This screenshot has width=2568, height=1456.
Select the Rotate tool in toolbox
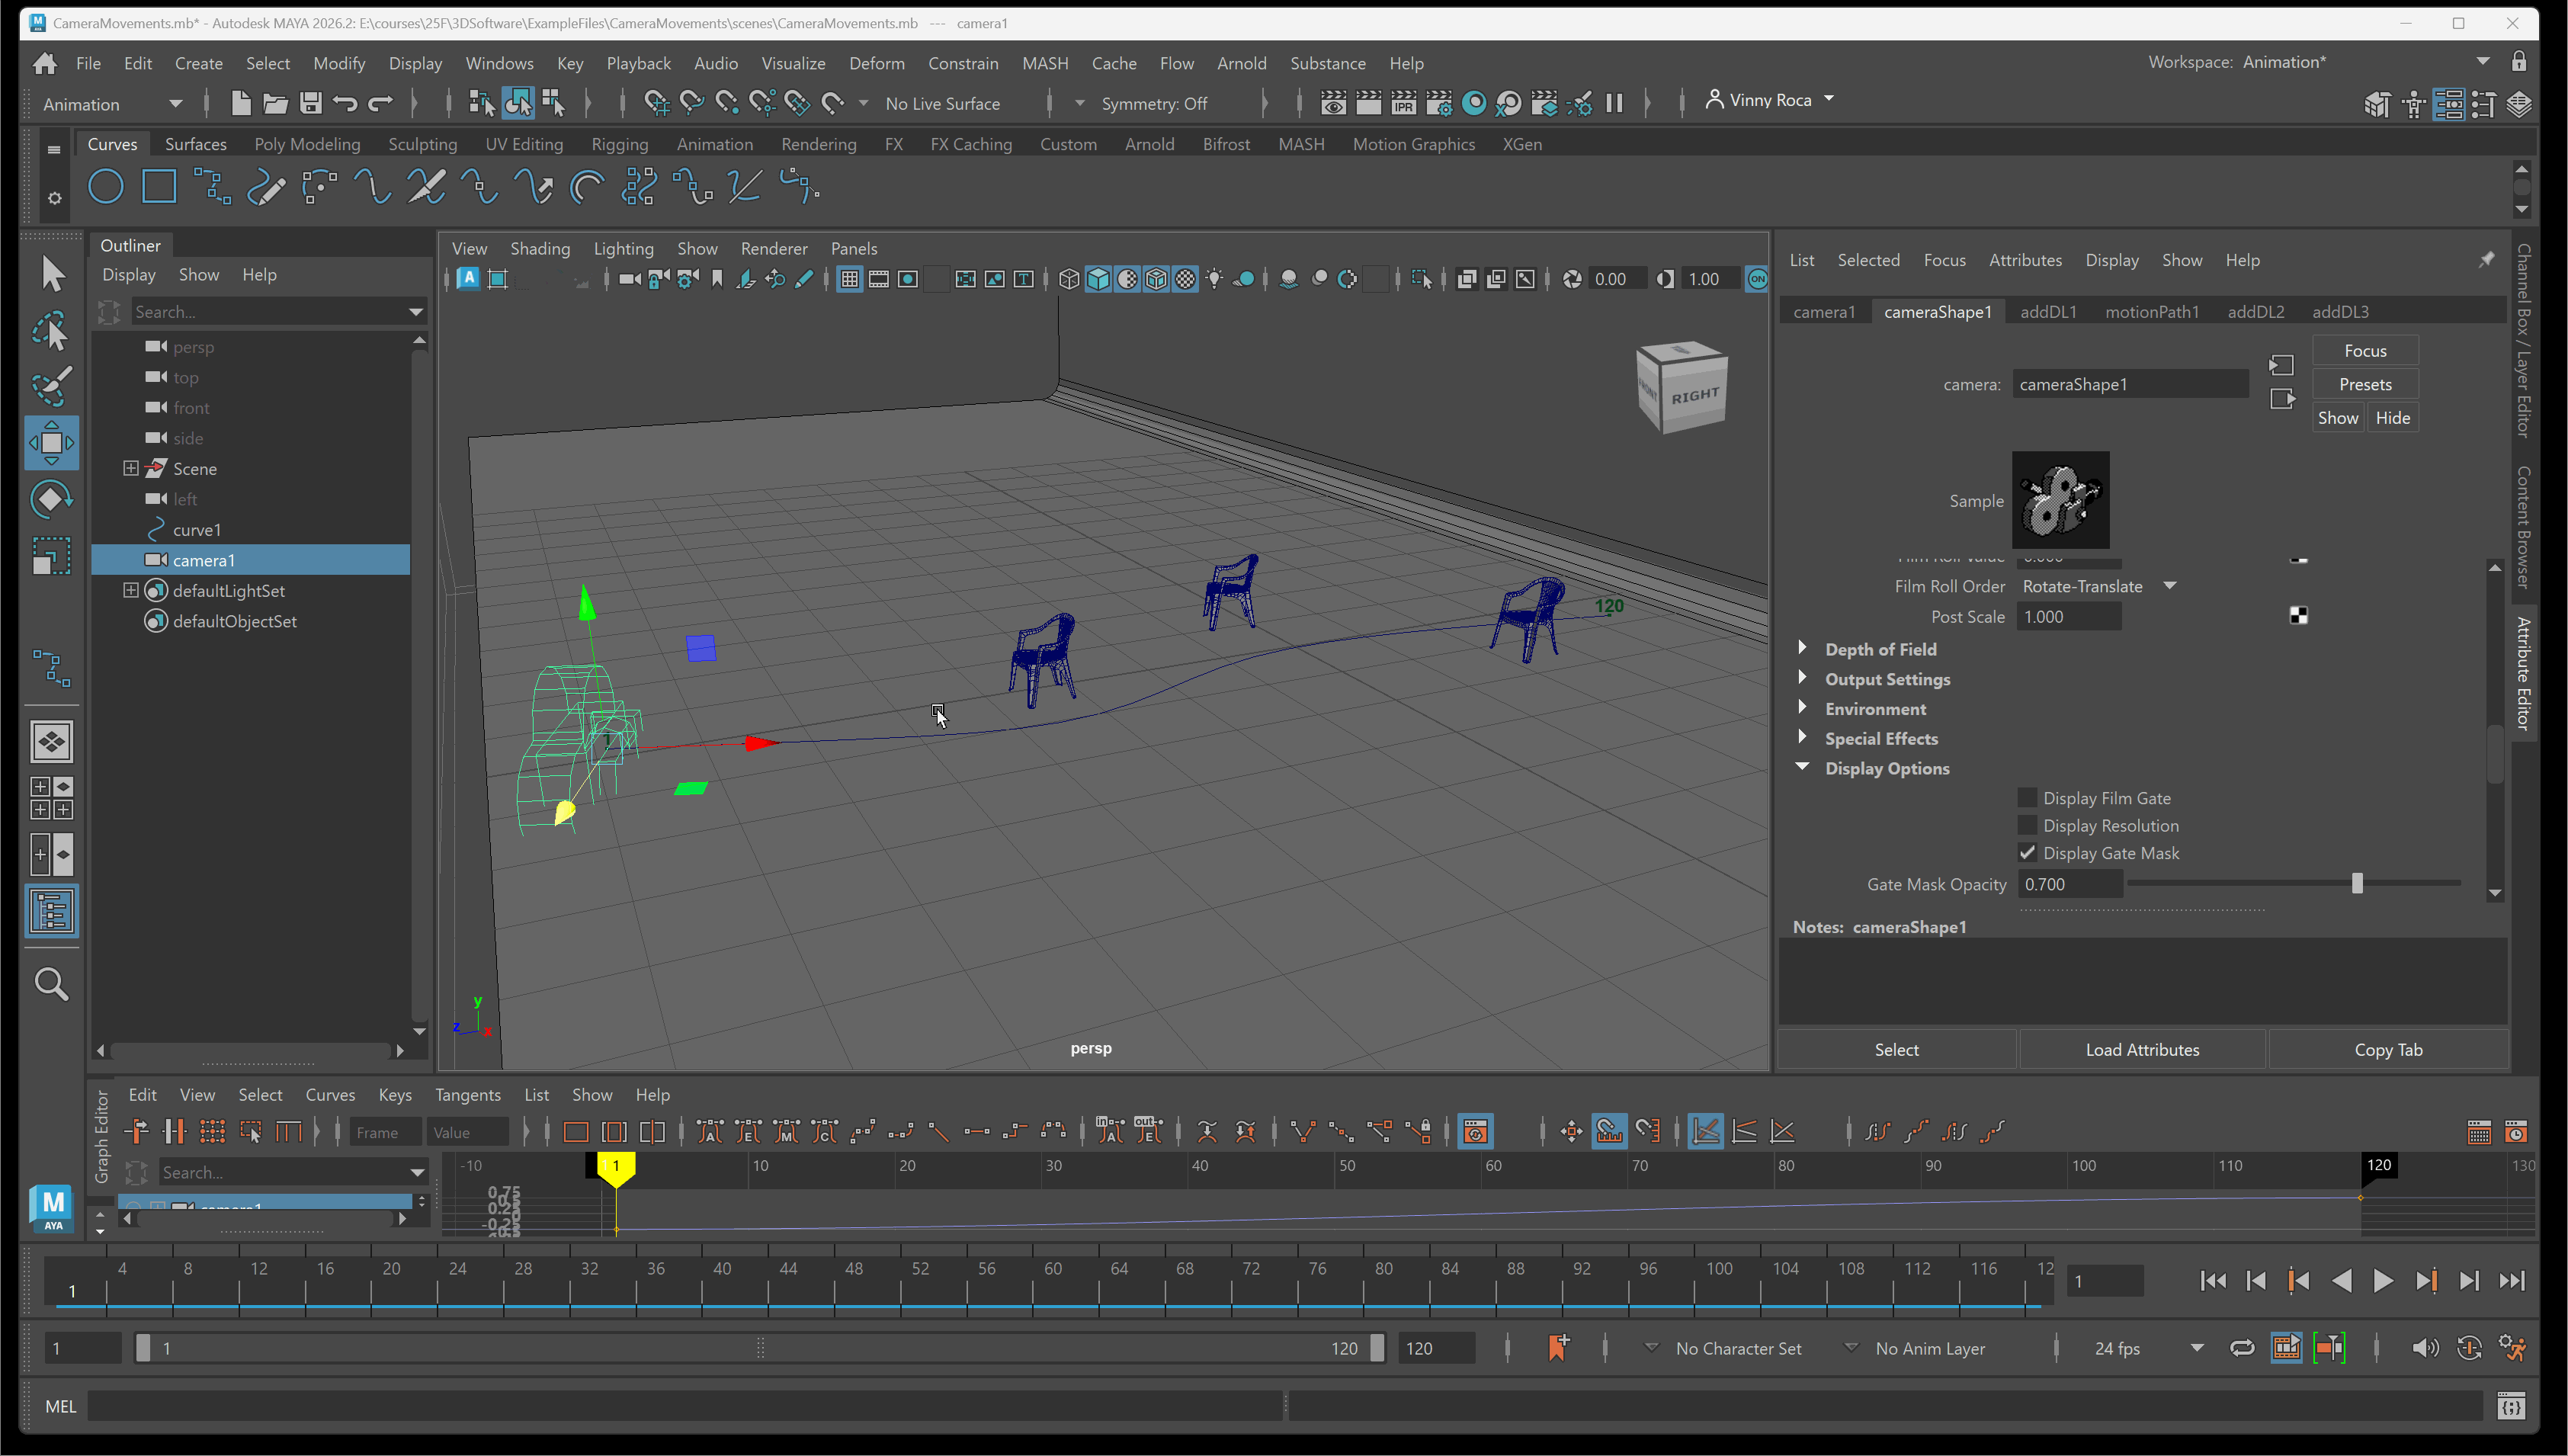point(51,498)
